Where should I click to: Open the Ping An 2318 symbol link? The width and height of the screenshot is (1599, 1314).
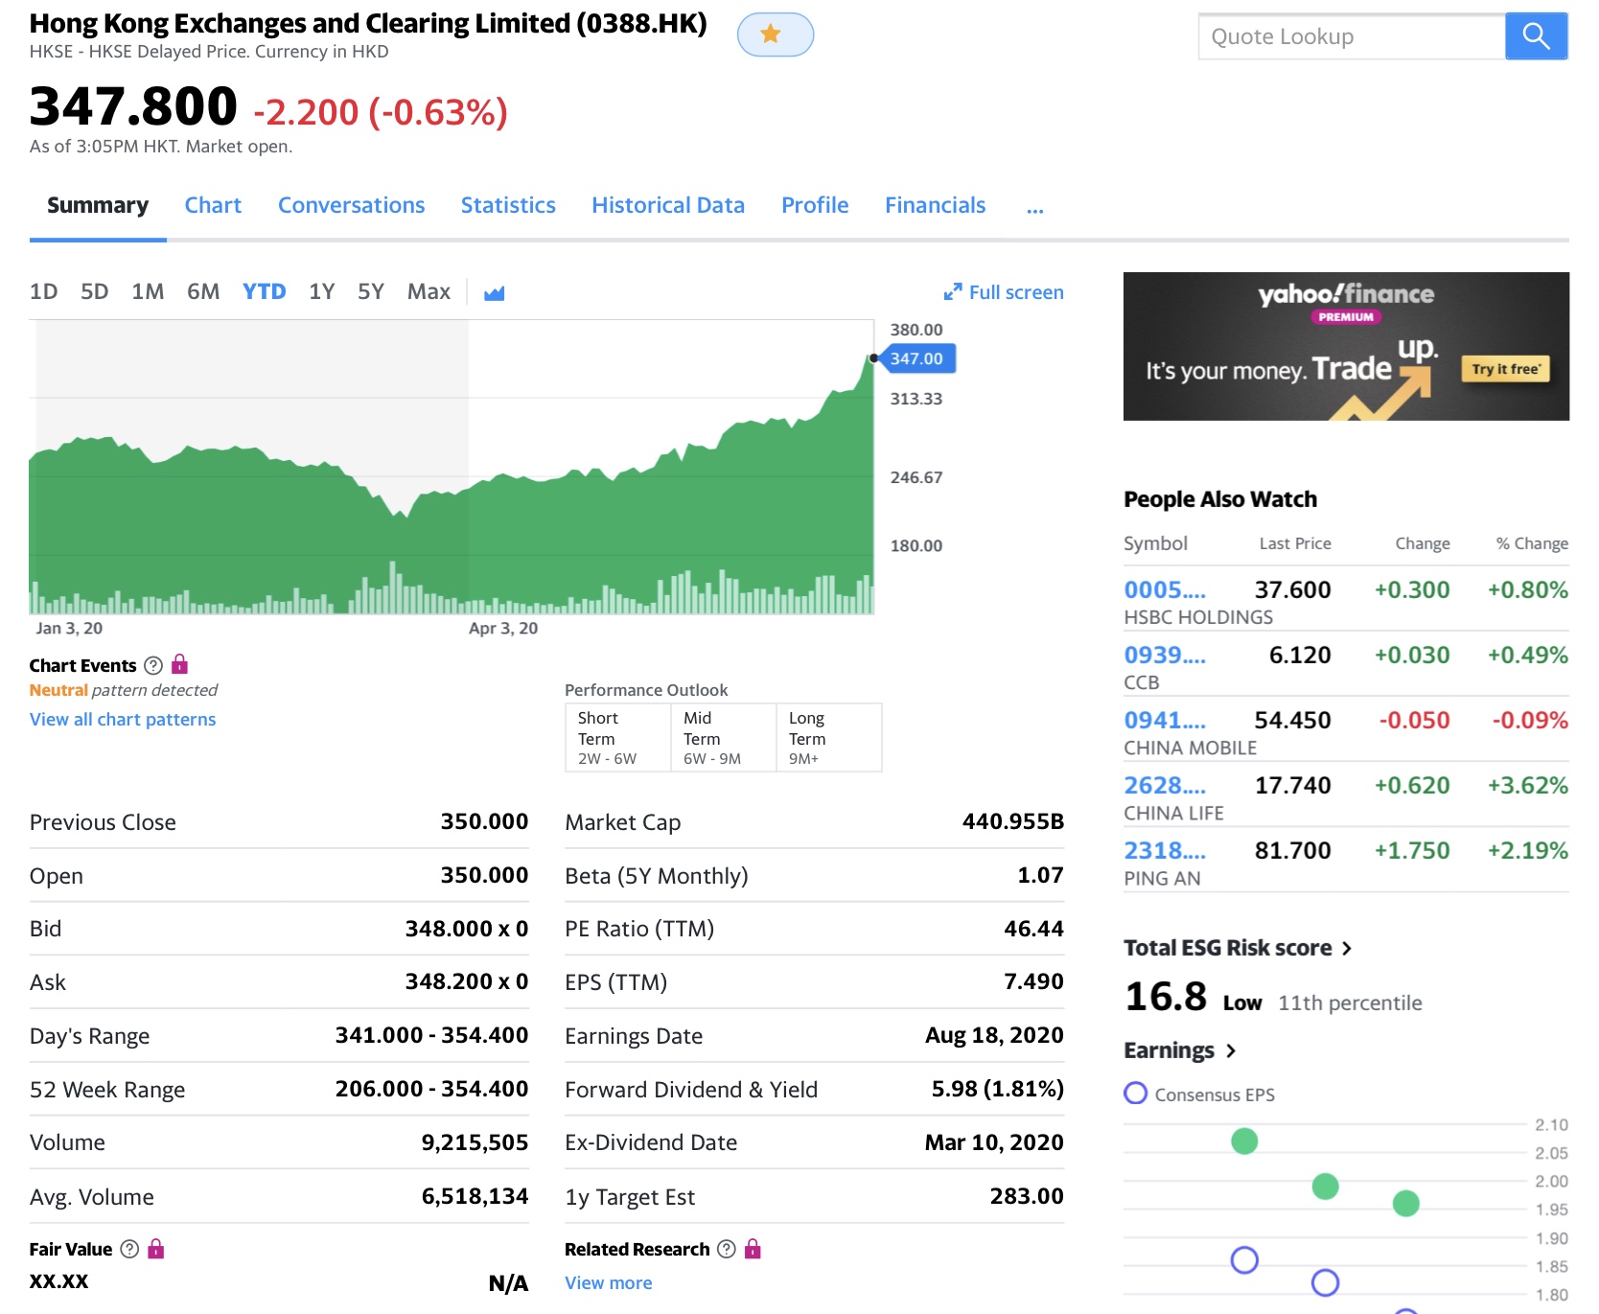coord(1165,850)
